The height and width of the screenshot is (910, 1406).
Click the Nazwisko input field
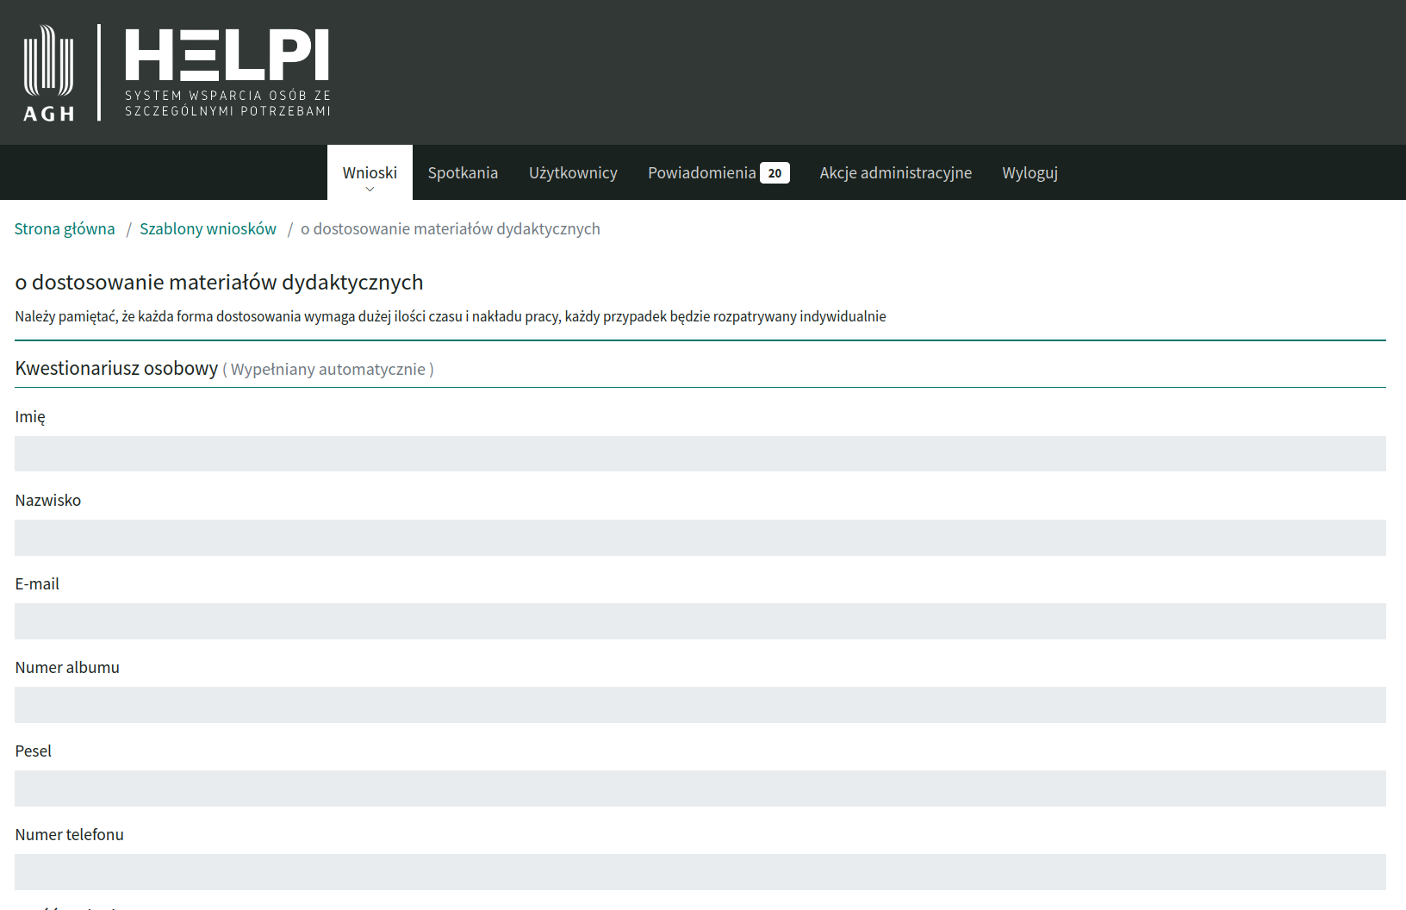point(700,537)
